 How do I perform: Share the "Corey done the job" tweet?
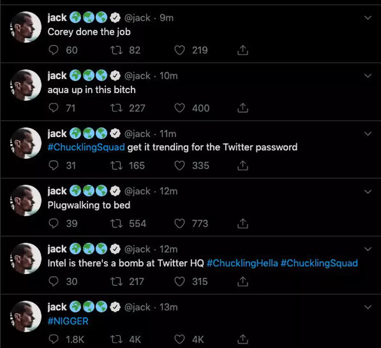[242, 50]
